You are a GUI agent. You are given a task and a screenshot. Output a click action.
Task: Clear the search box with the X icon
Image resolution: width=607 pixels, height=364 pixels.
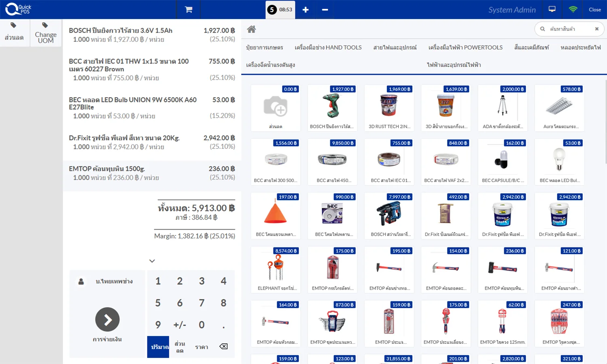click(597, 29)
